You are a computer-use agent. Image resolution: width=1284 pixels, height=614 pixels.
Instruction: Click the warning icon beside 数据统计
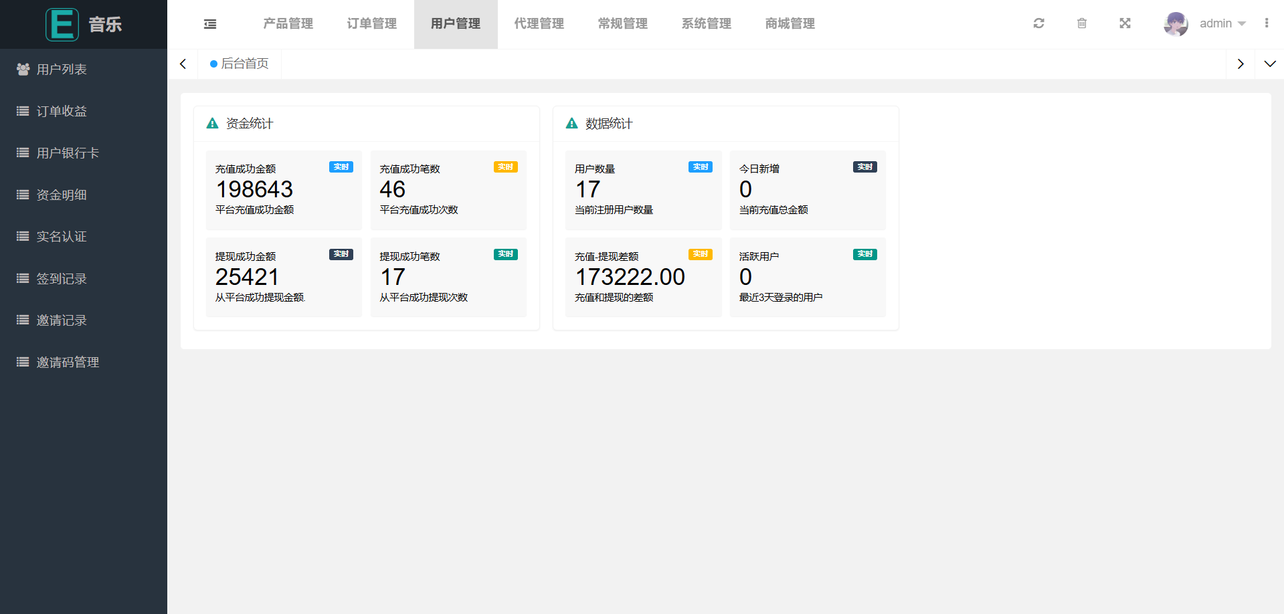point(571,124)
